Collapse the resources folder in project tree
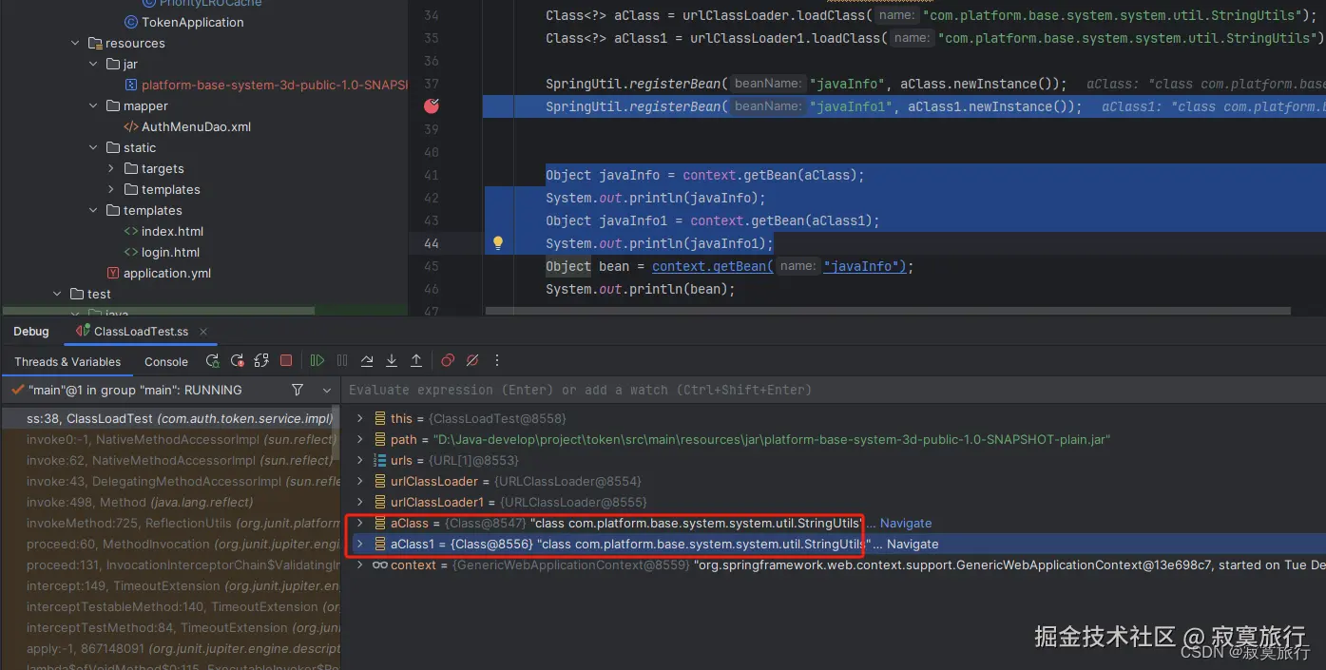Screen dimensions: 1326x670 [x=76, y=43]
